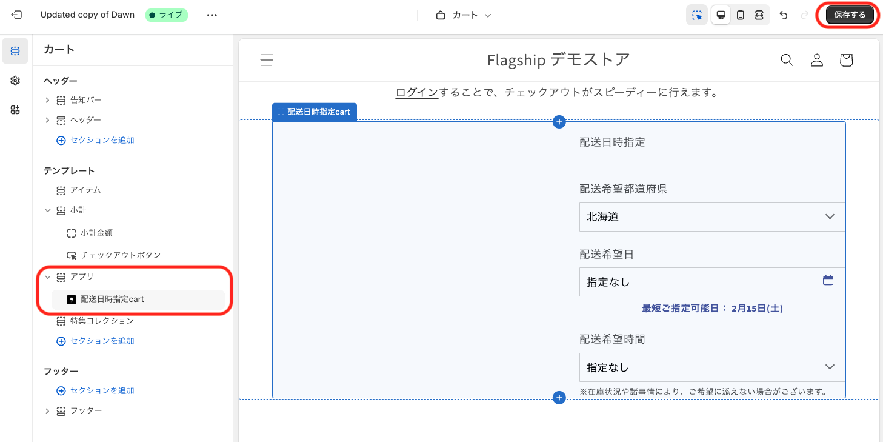
Task: Click the 特集コレクション section icon
Action: click(61, 321)
